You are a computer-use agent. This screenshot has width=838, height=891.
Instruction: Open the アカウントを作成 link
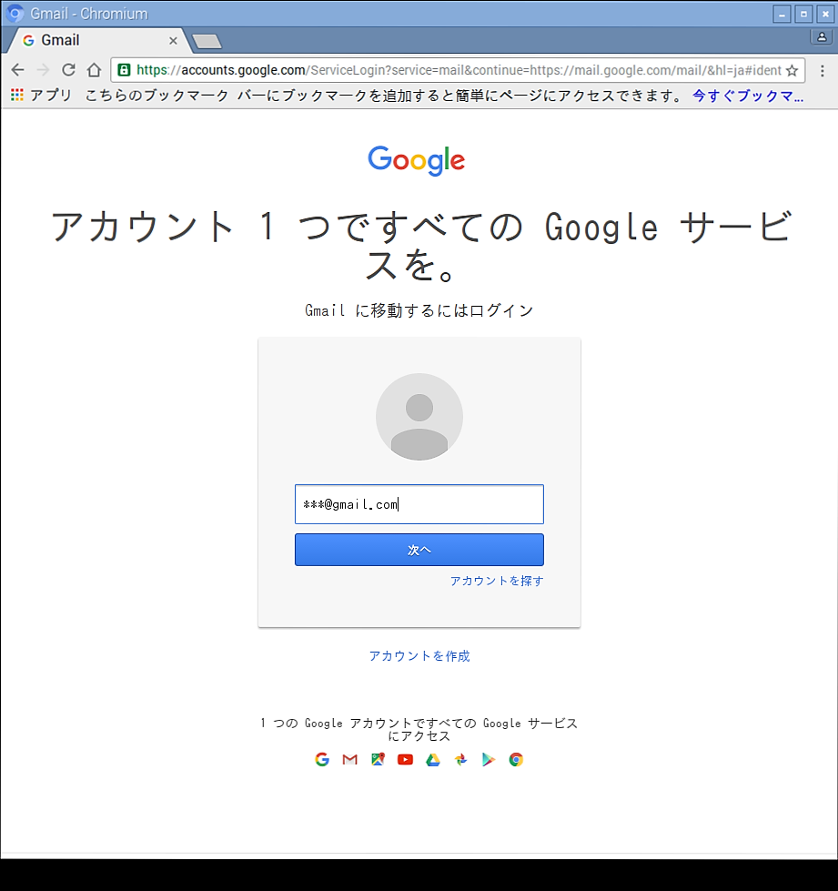(x=419, y=656)
